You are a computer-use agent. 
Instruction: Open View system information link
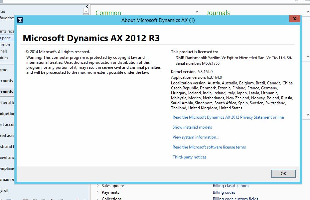click(x=196, y=137)
